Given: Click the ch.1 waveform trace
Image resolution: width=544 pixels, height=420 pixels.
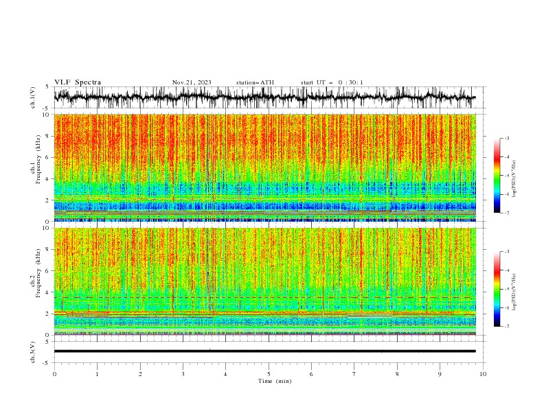Looking at the screenshot, I should pyautogui.click(x=264, y=97).
